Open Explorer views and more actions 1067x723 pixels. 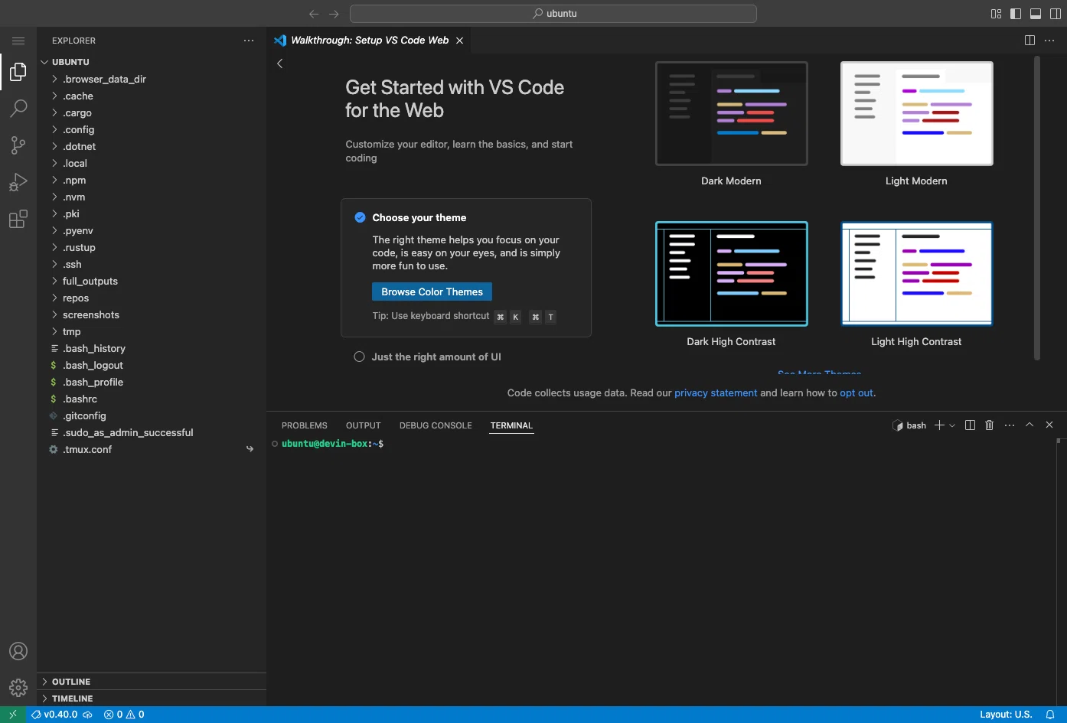pyautogui.click(x=249, y=41)
